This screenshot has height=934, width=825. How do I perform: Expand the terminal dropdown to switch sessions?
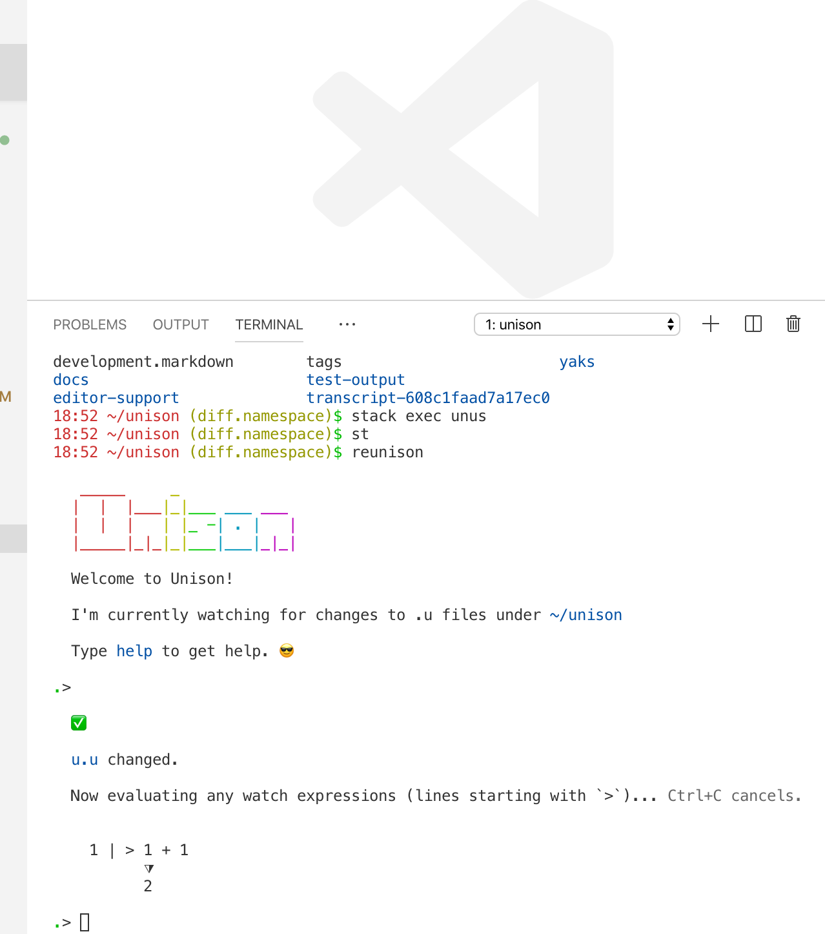pos(576,324)
